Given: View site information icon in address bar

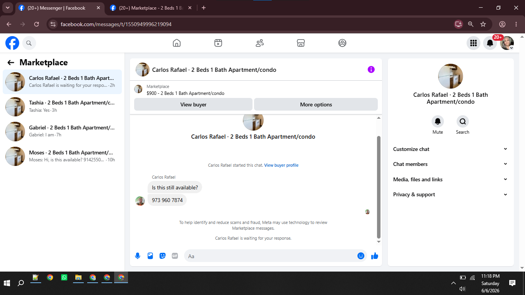Looking at the screenshot, I should (x=53, y=24).
